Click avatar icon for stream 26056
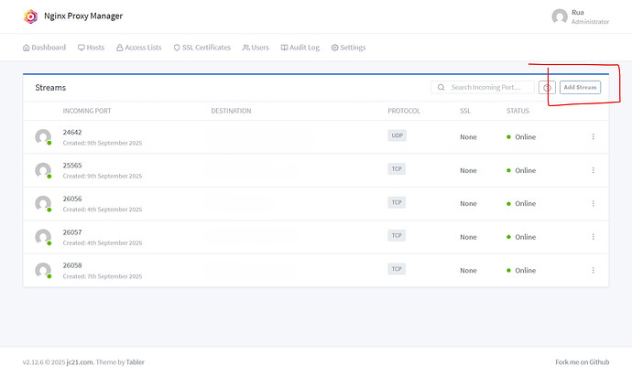 click(x=42, y=203)
